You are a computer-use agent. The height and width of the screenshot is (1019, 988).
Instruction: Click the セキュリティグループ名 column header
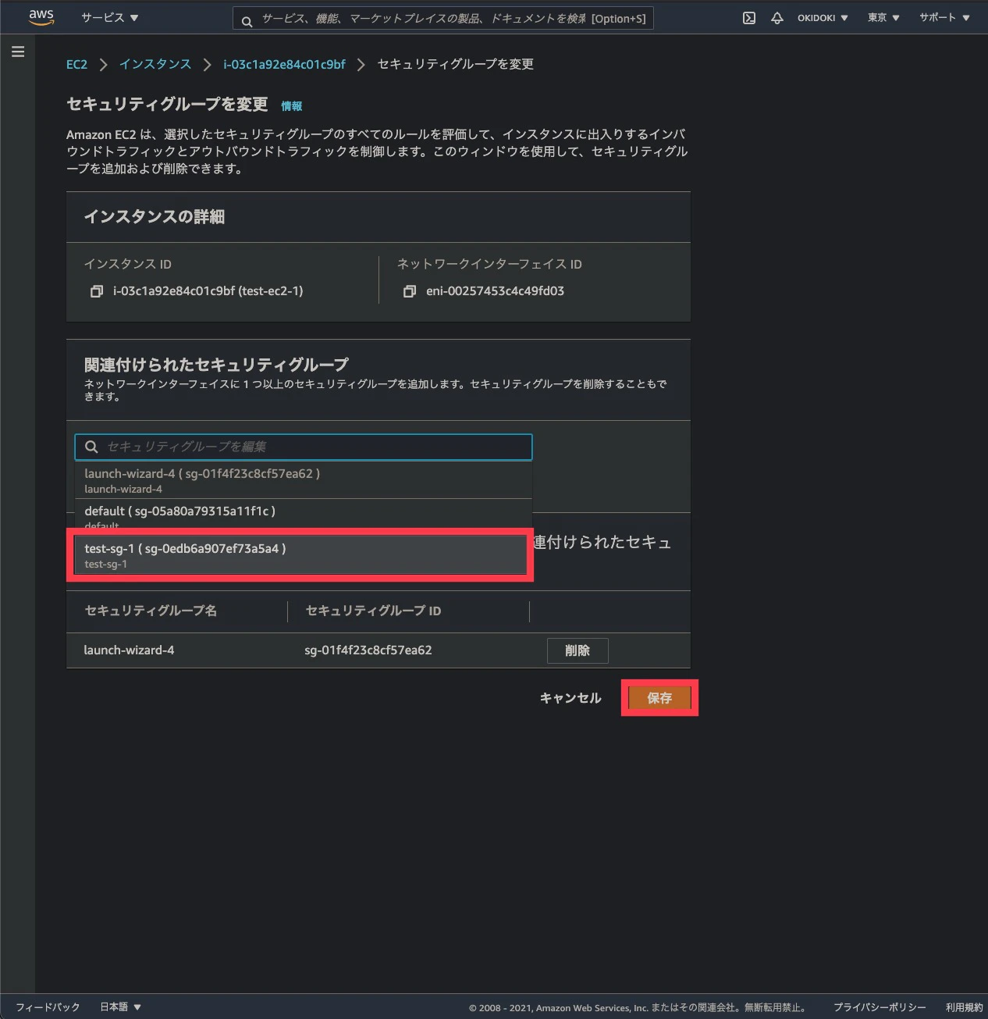point(151,611)
